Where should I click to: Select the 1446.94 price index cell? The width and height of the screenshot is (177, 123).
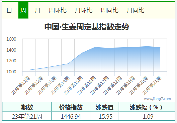[x=71, y=116]
